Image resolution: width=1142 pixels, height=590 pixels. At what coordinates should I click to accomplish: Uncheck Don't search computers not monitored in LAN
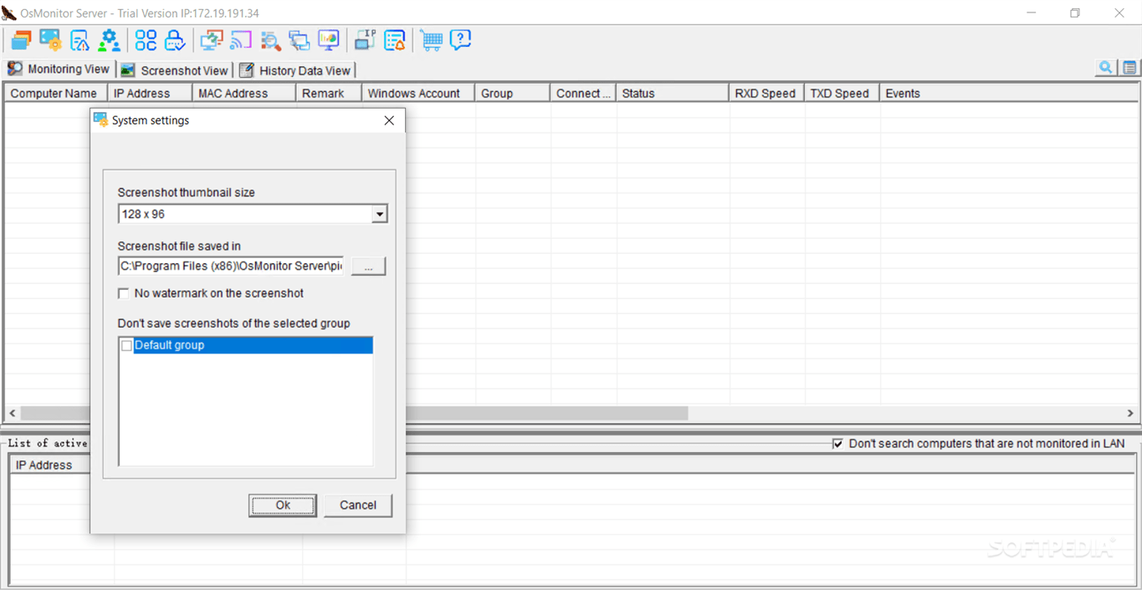837,444
